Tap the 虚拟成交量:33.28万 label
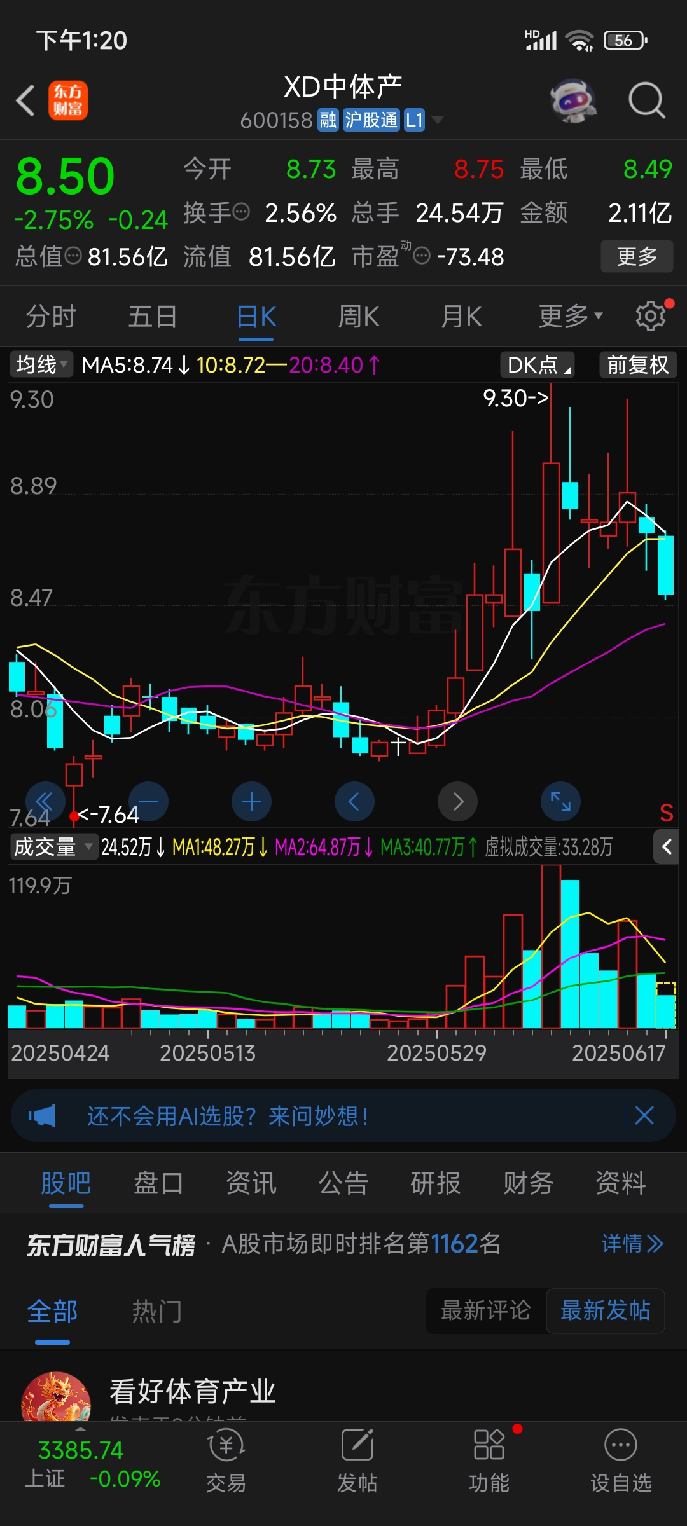This screenshot has height=1526, width=687. coord(549,847)
